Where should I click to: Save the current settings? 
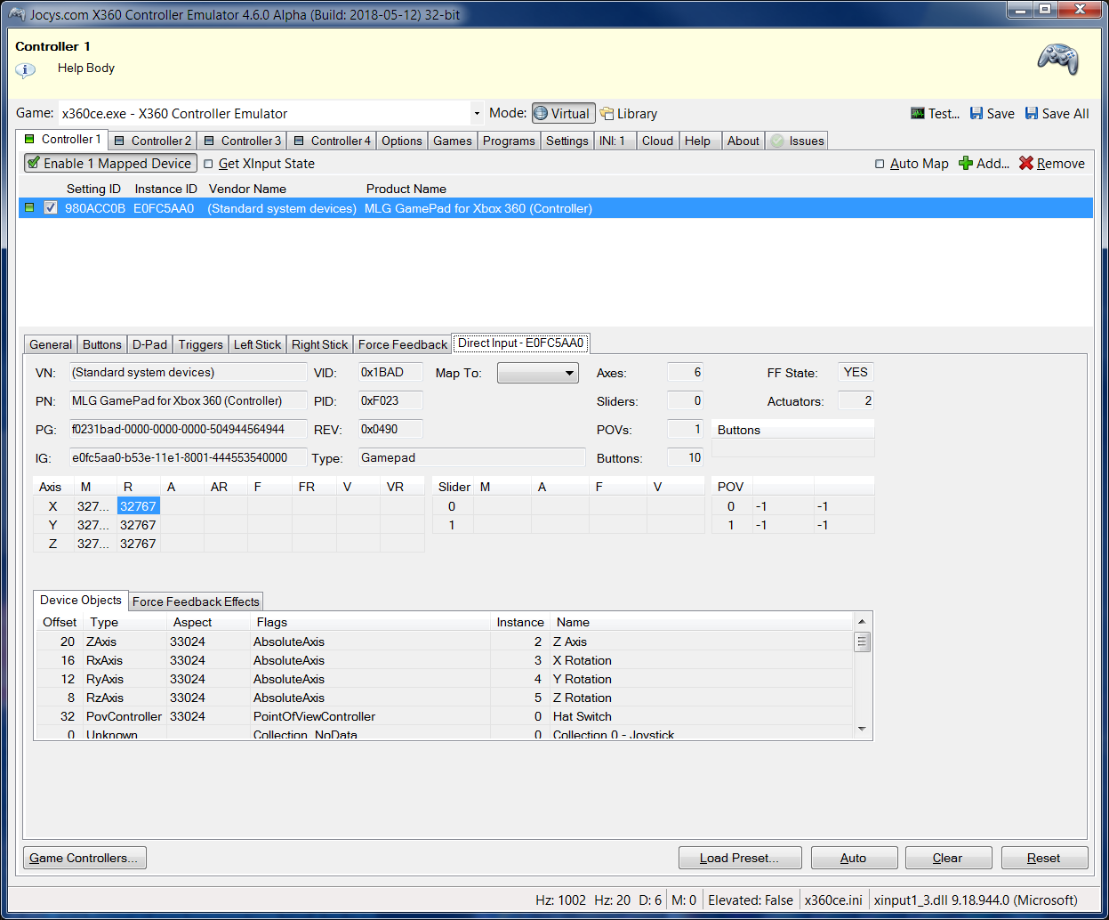point(992,114)
